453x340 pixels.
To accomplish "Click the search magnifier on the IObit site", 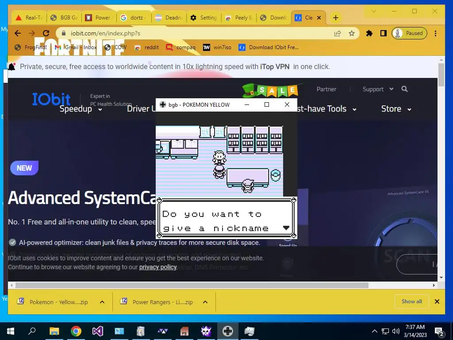I will pos(404,89).
